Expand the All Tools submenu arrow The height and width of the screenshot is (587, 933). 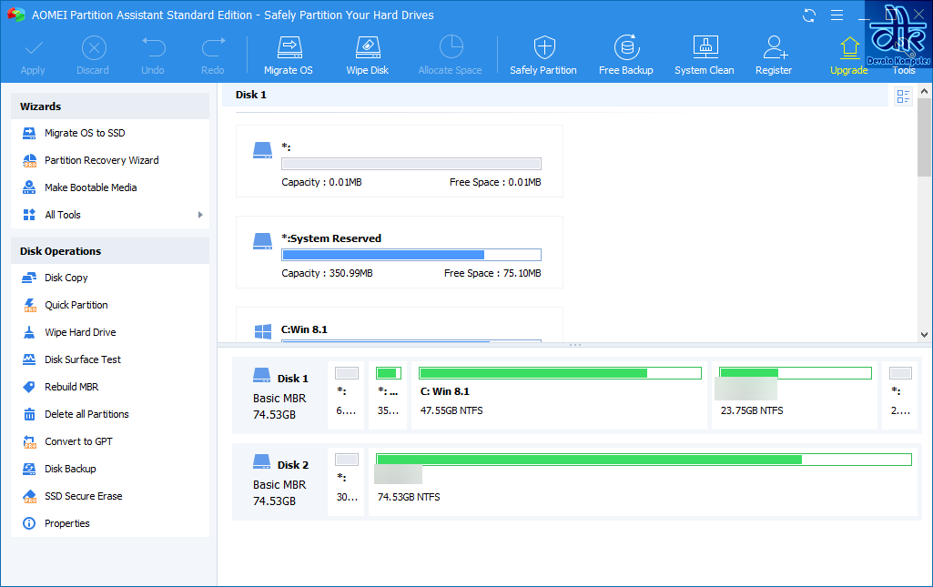point(200,215)
